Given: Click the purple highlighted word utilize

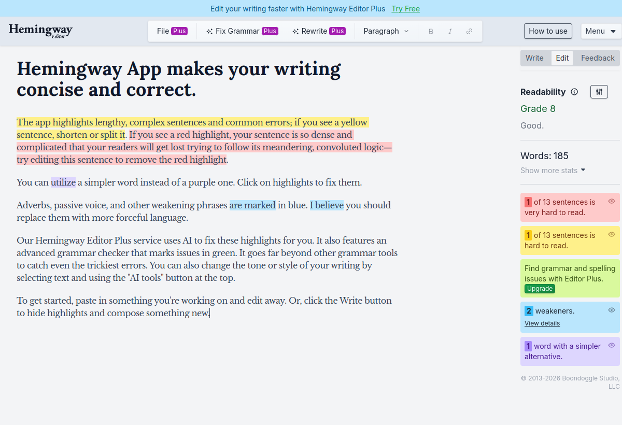Looking at the screenshot, I should pyautogui.click(x=63, y=182).
